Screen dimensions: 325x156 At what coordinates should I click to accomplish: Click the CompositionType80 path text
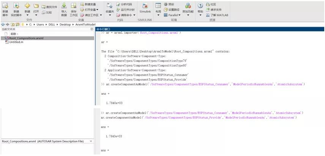(x=147, y=65)
